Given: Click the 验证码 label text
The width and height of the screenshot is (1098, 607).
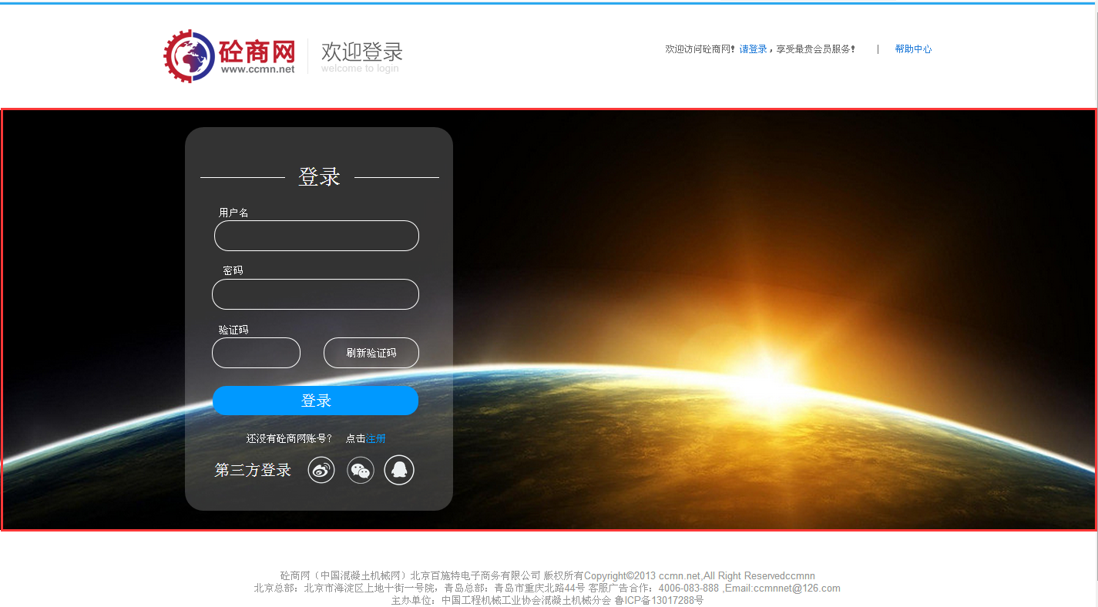Looking at the screenshot, I should point(233,330).
